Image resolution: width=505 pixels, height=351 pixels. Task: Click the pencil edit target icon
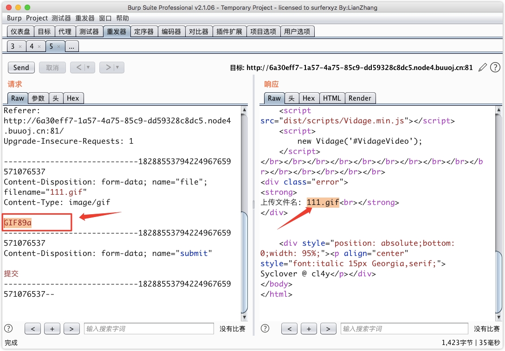483,68
